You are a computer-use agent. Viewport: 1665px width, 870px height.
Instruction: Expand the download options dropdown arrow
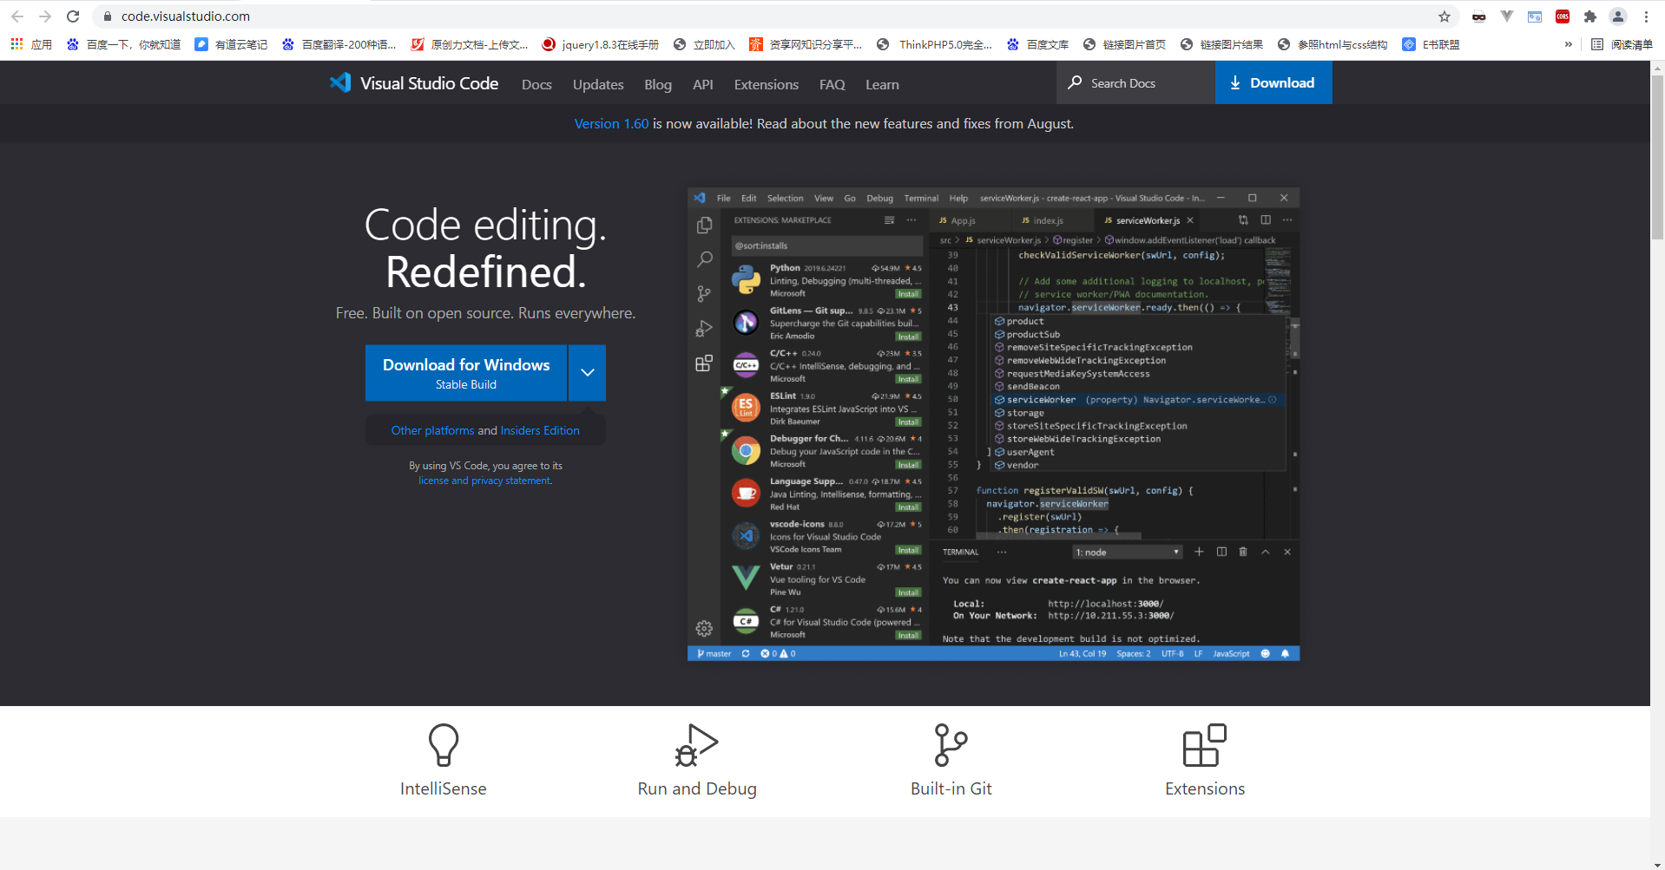588,373
